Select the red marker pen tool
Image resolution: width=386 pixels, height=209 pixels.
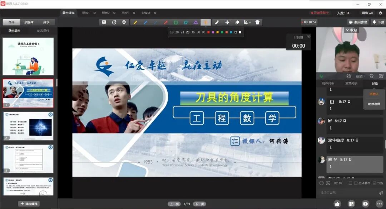[x=166, y=22]
